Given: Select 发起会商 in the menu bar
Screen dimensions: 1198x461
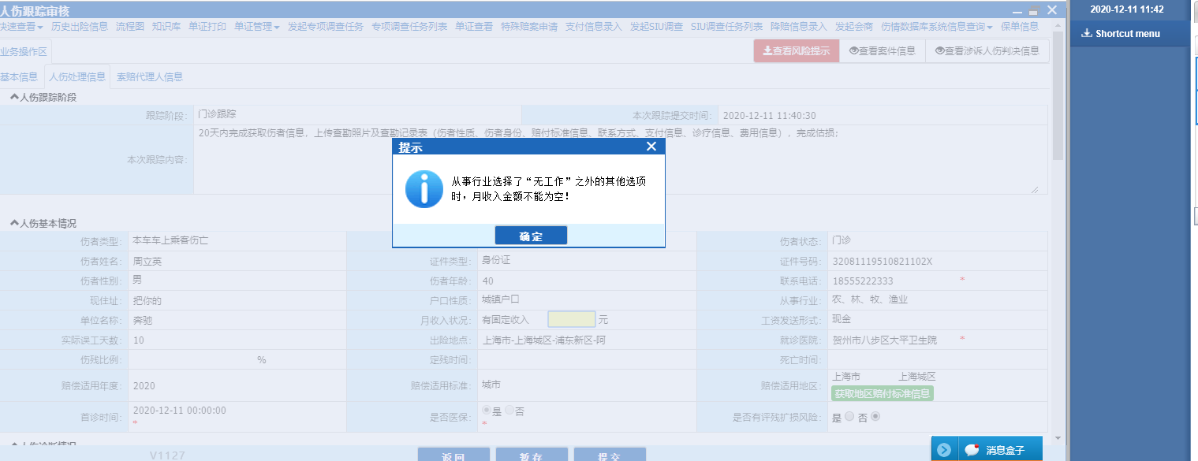Looking at the screenshot, I should tap(854, 26).
